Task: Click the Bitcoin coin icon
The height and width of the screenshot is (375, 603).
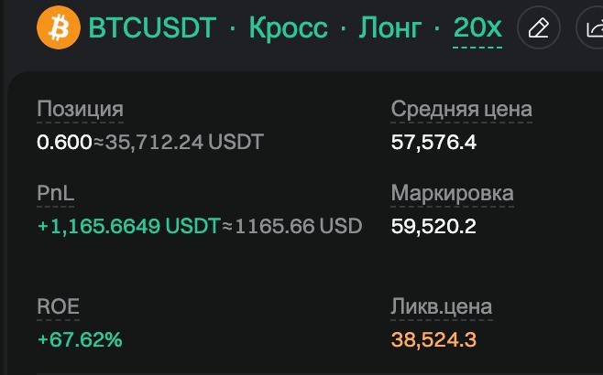Action: coord(59,28)
